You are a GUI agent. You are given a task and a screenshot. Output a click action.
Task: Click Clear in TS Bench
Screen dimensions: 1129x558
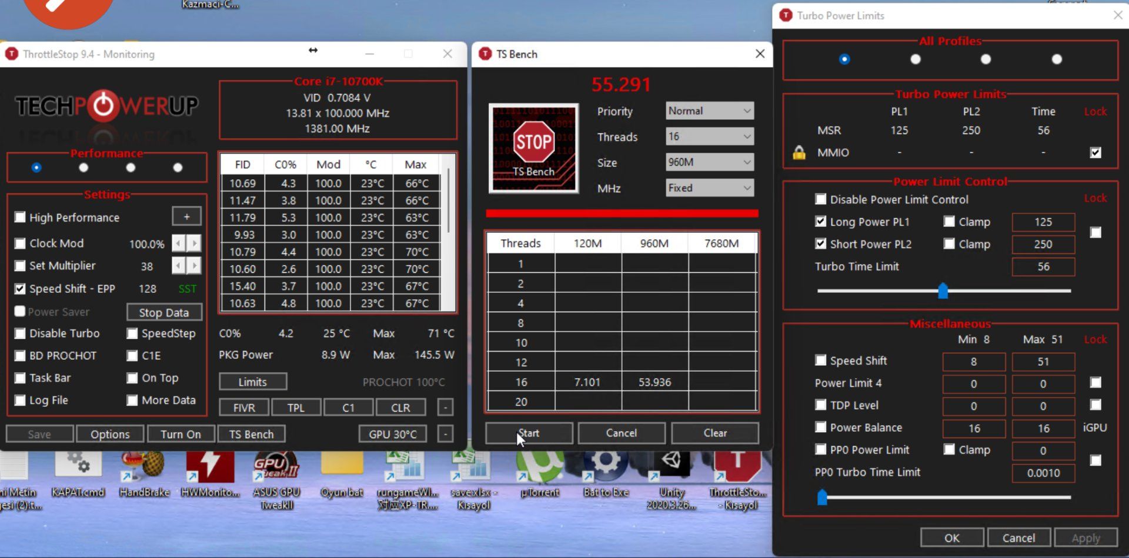click(x=715, y=433)
